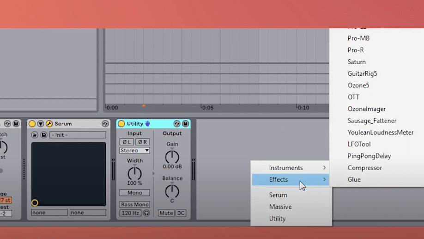Click the 120 Hz bass mono frequency field
The height and width of the screenshot is (239, 424).
tap(130, 213)
